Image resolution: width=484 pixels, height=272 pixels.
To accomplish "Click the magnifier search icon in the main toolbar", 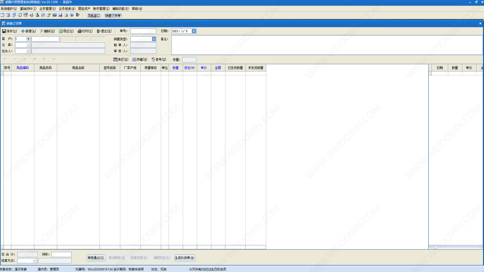I will (x=20, y=15).
